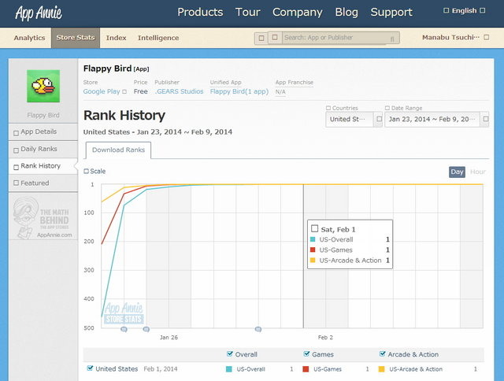The image size is (504, 381).
Task: Click the Scale label above the chart
Action: click(x=98, y=172)
